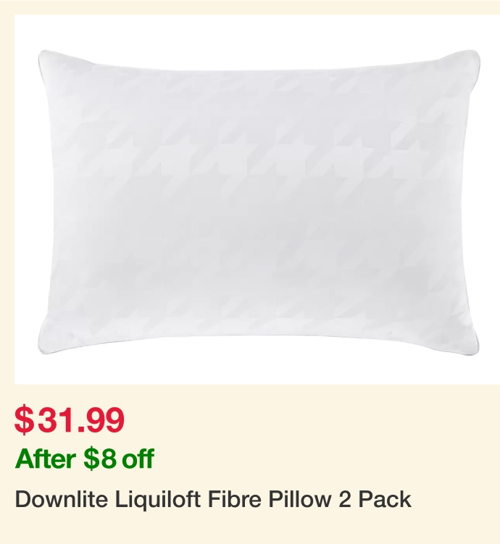The width and height of the screenshot is (500, 544).
Task: Click the digit 2 in the product title
Action: [x=344, y=499]
